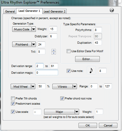The height and width of the screenshot is (131, 122).
Task: Toggle the Use scale checkbox
Action: point(13,112)
